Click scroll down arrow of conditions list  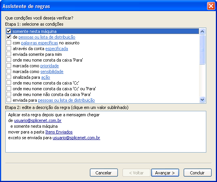click(202, 99)
